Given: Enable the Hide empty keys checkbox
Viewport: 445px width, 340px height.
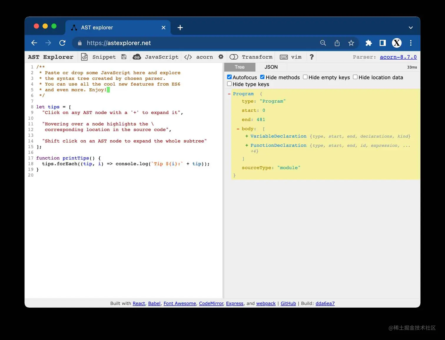Looking at the screenshot, I should pyautogui.click(x=305, y=77).
